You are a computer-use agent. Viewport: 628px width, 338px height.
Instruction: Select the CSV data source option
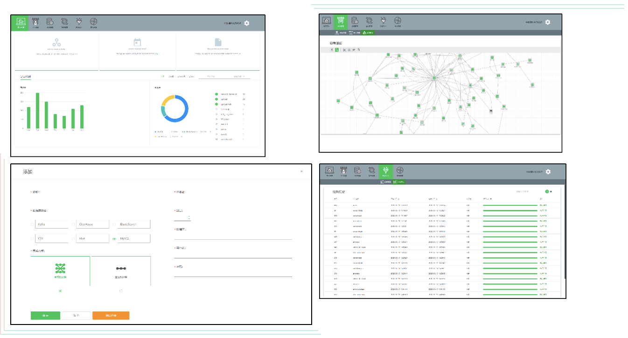coord(32,238)
